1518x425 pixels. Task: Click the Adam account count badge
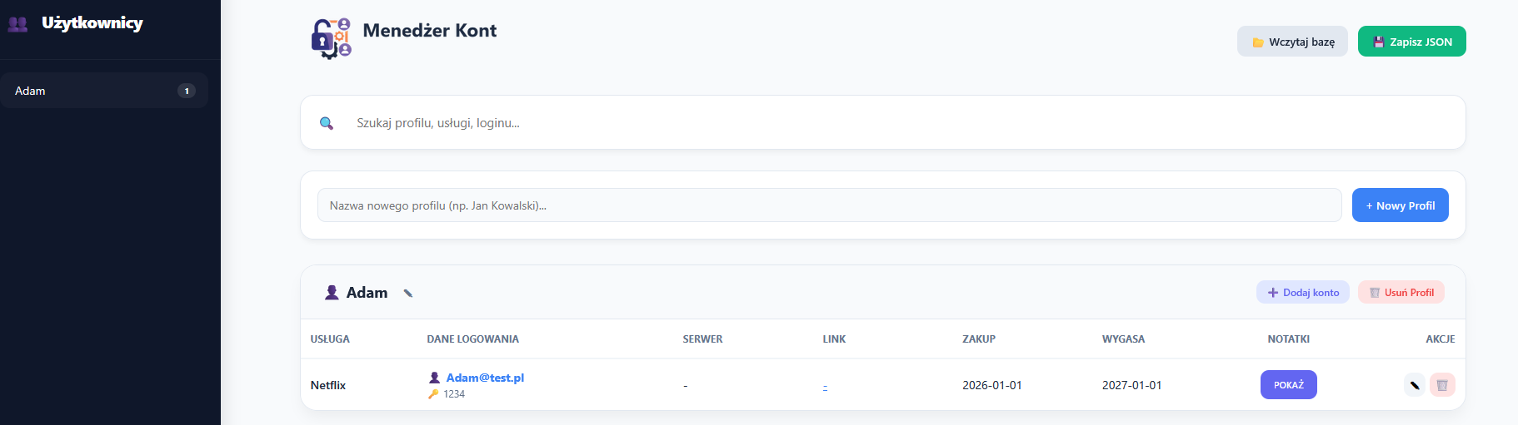coord(187,91)
